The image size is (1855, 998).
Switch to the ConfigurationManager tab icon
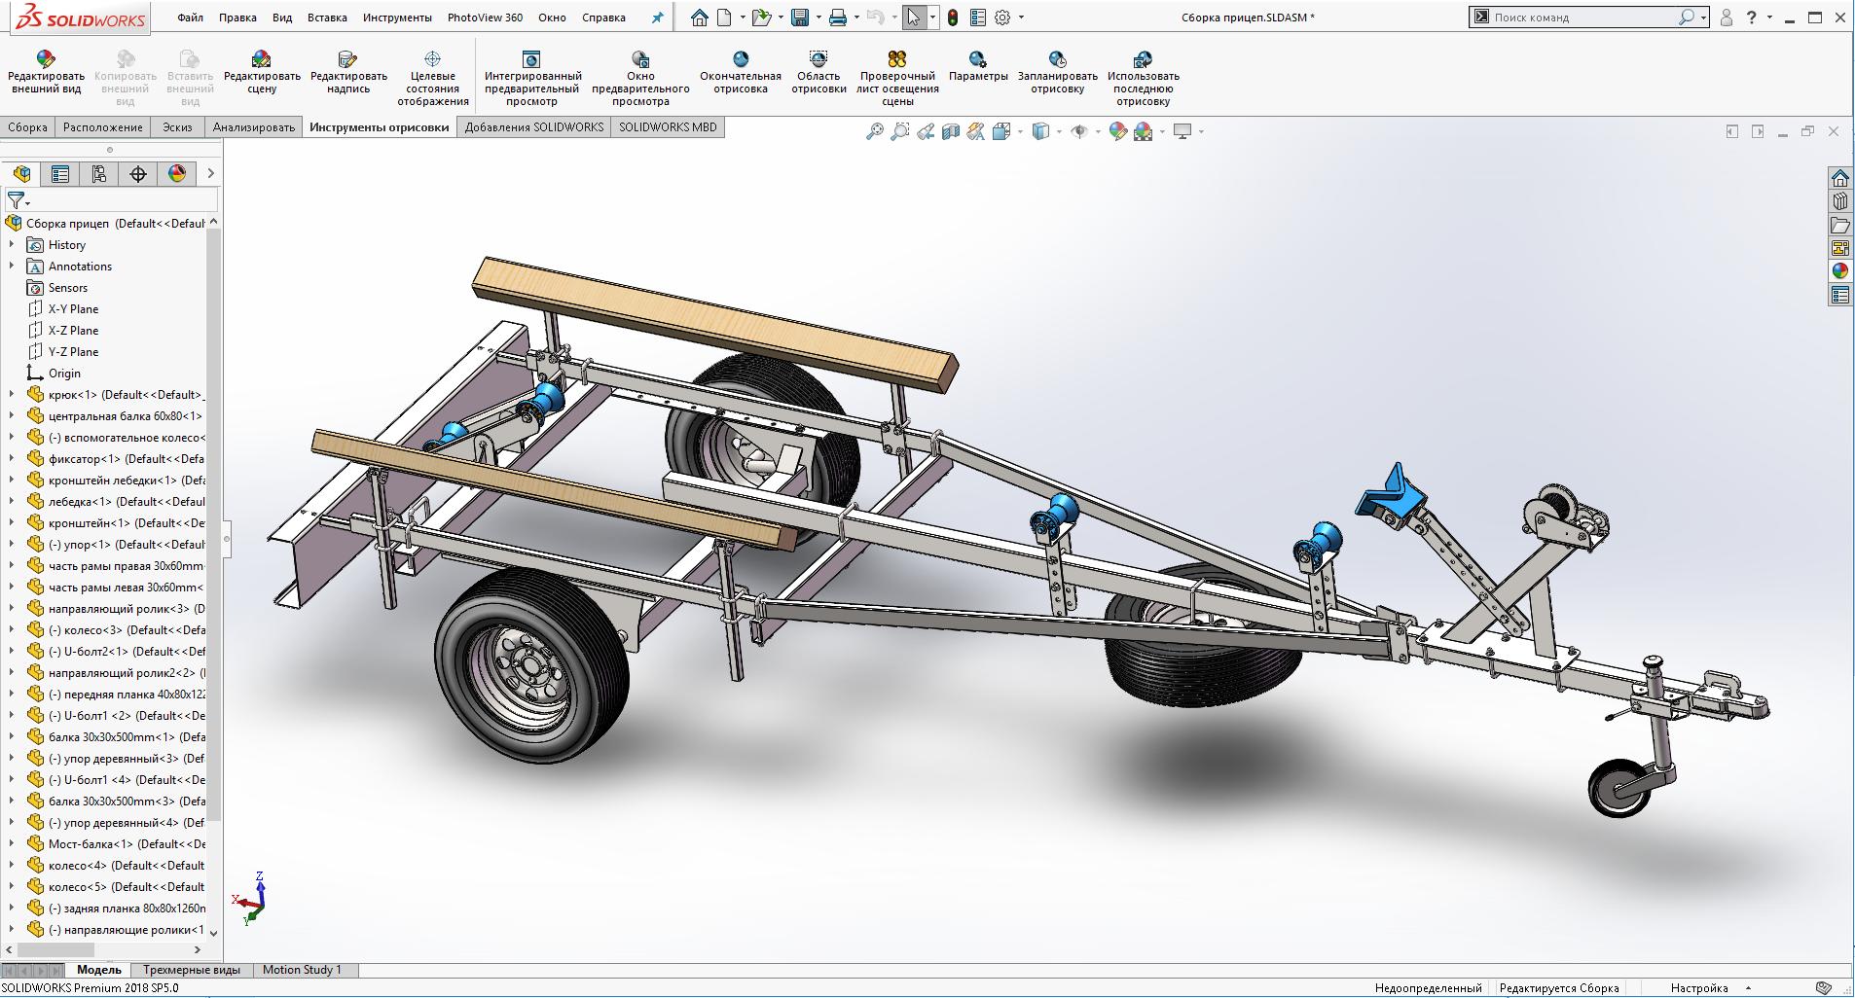99,174
